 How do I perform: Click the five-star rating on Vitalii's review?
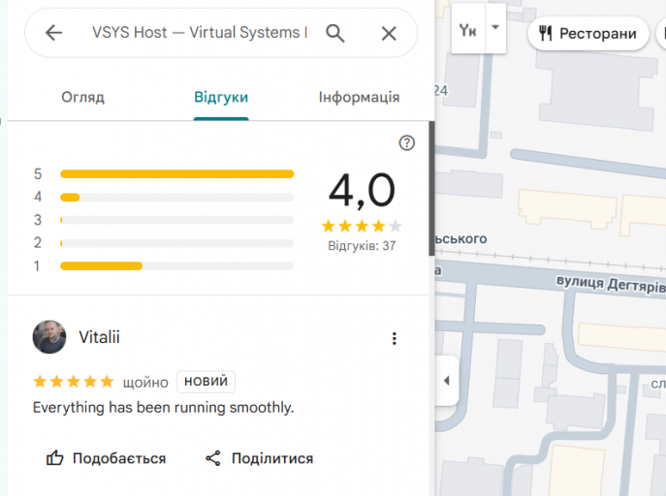tap(74, 382)
